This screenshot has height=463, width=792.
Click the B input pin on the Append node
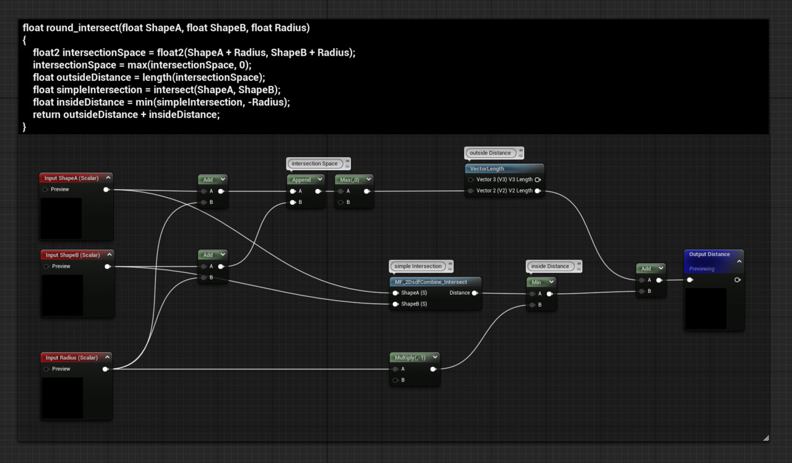(291, 202)
